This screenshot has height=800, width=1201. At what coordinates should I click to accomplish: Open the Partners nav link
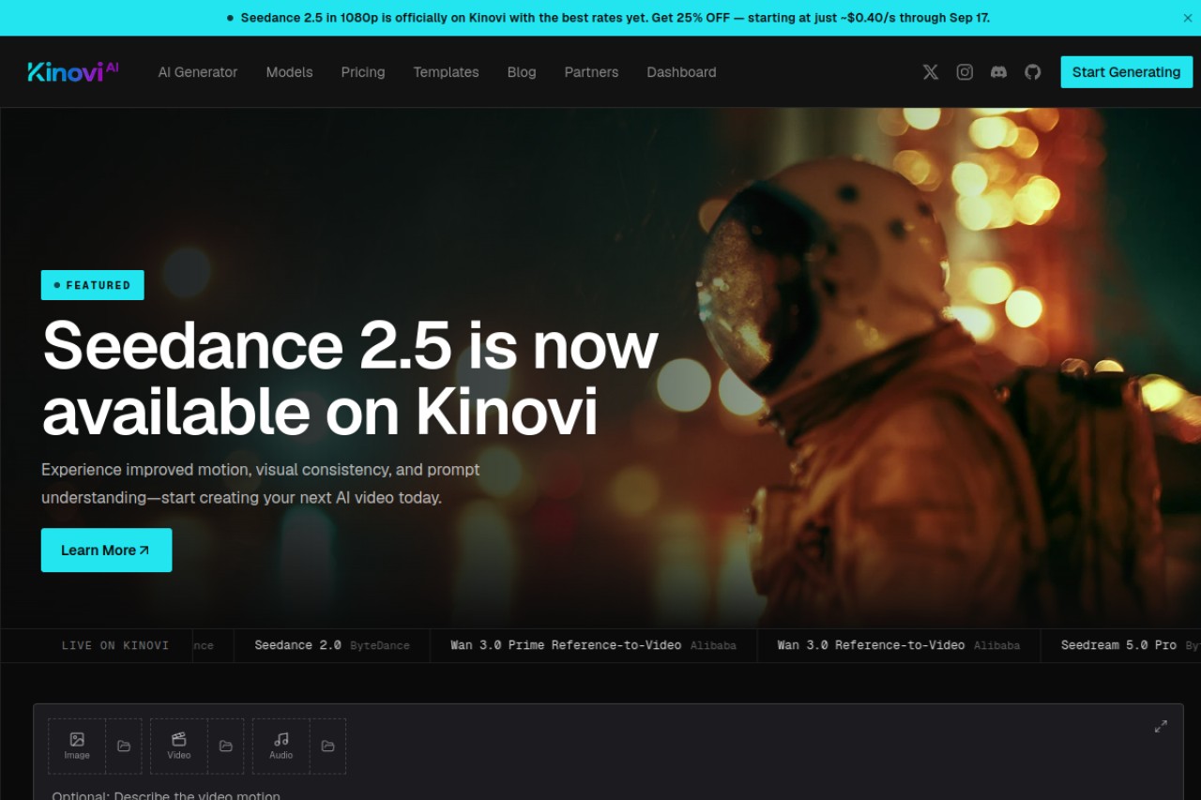(x=591, y=72)
